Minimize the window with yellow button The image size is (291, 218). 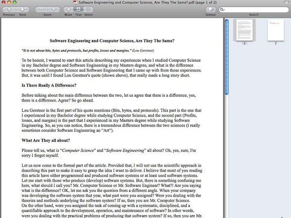coord(9,2)
